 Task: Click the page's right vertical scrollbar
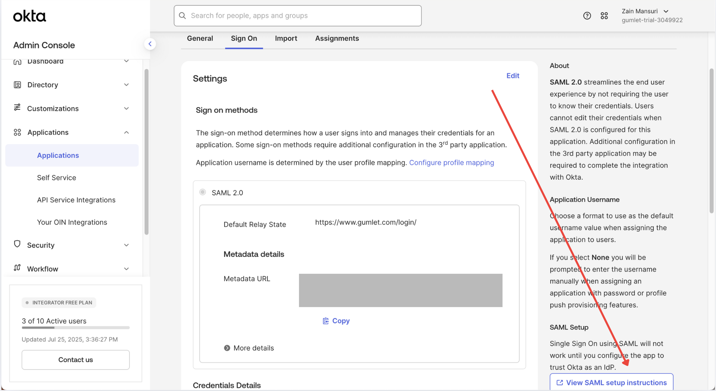711,140
